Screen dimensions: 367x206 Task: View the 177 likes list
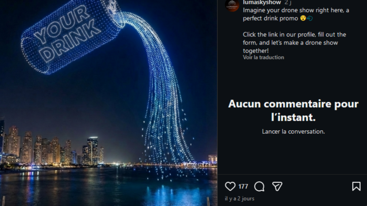(243, 186)
